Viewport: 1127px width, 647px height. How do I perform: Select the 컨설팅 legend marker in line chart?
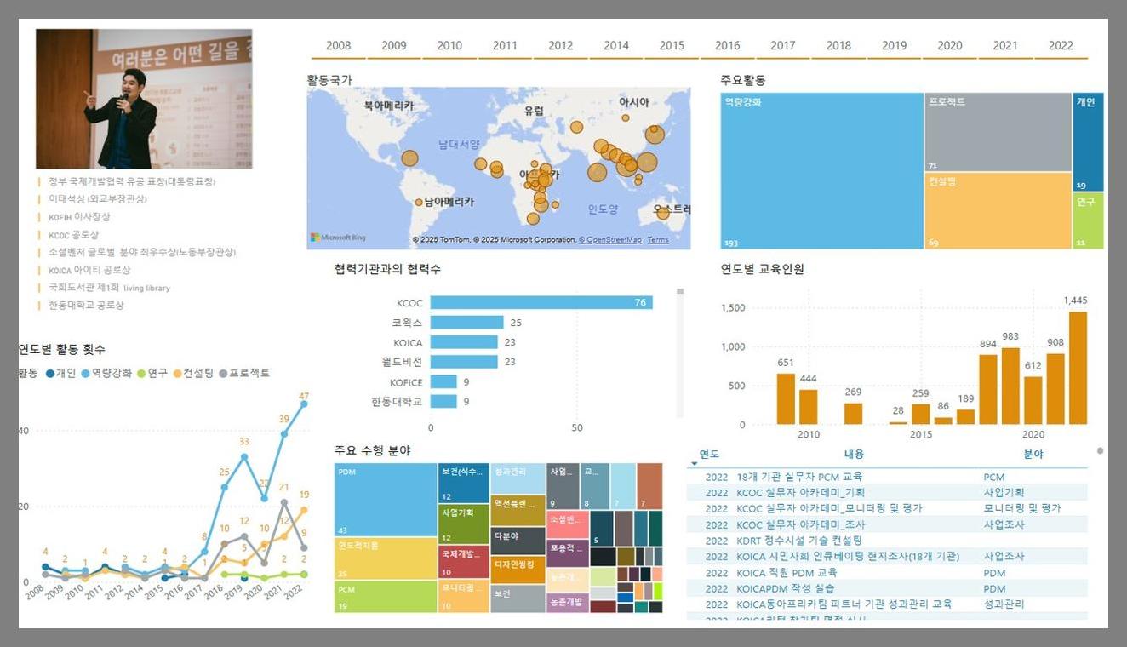[x=178, y=373]
